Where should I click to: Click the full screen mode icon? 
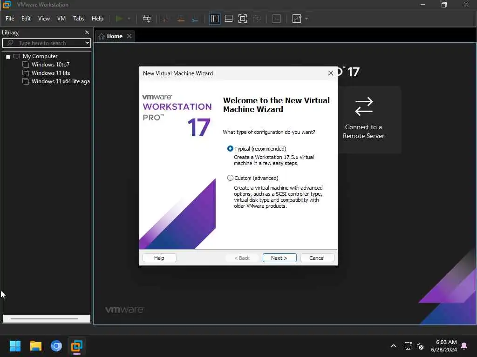pyautogui.click(x=242, y=19)
